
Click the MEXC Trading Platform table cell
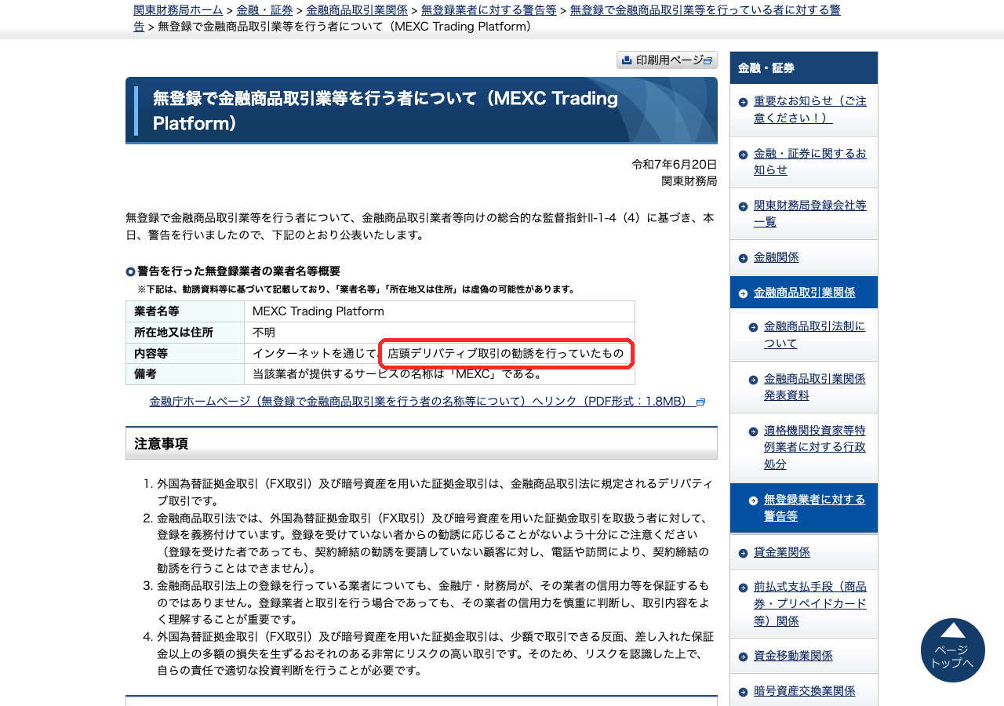click(439, 311)
